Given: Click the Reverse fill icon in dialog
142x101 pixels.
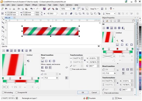Looking at the screenshot, I should click(x=67, y=68).
